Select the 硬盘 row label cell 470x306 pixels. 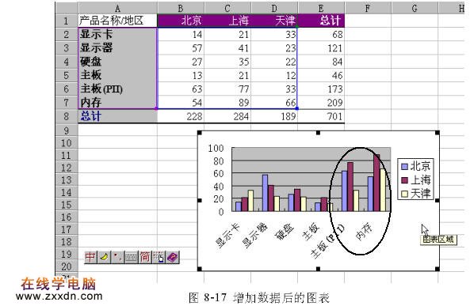click(x=117, y=62)
